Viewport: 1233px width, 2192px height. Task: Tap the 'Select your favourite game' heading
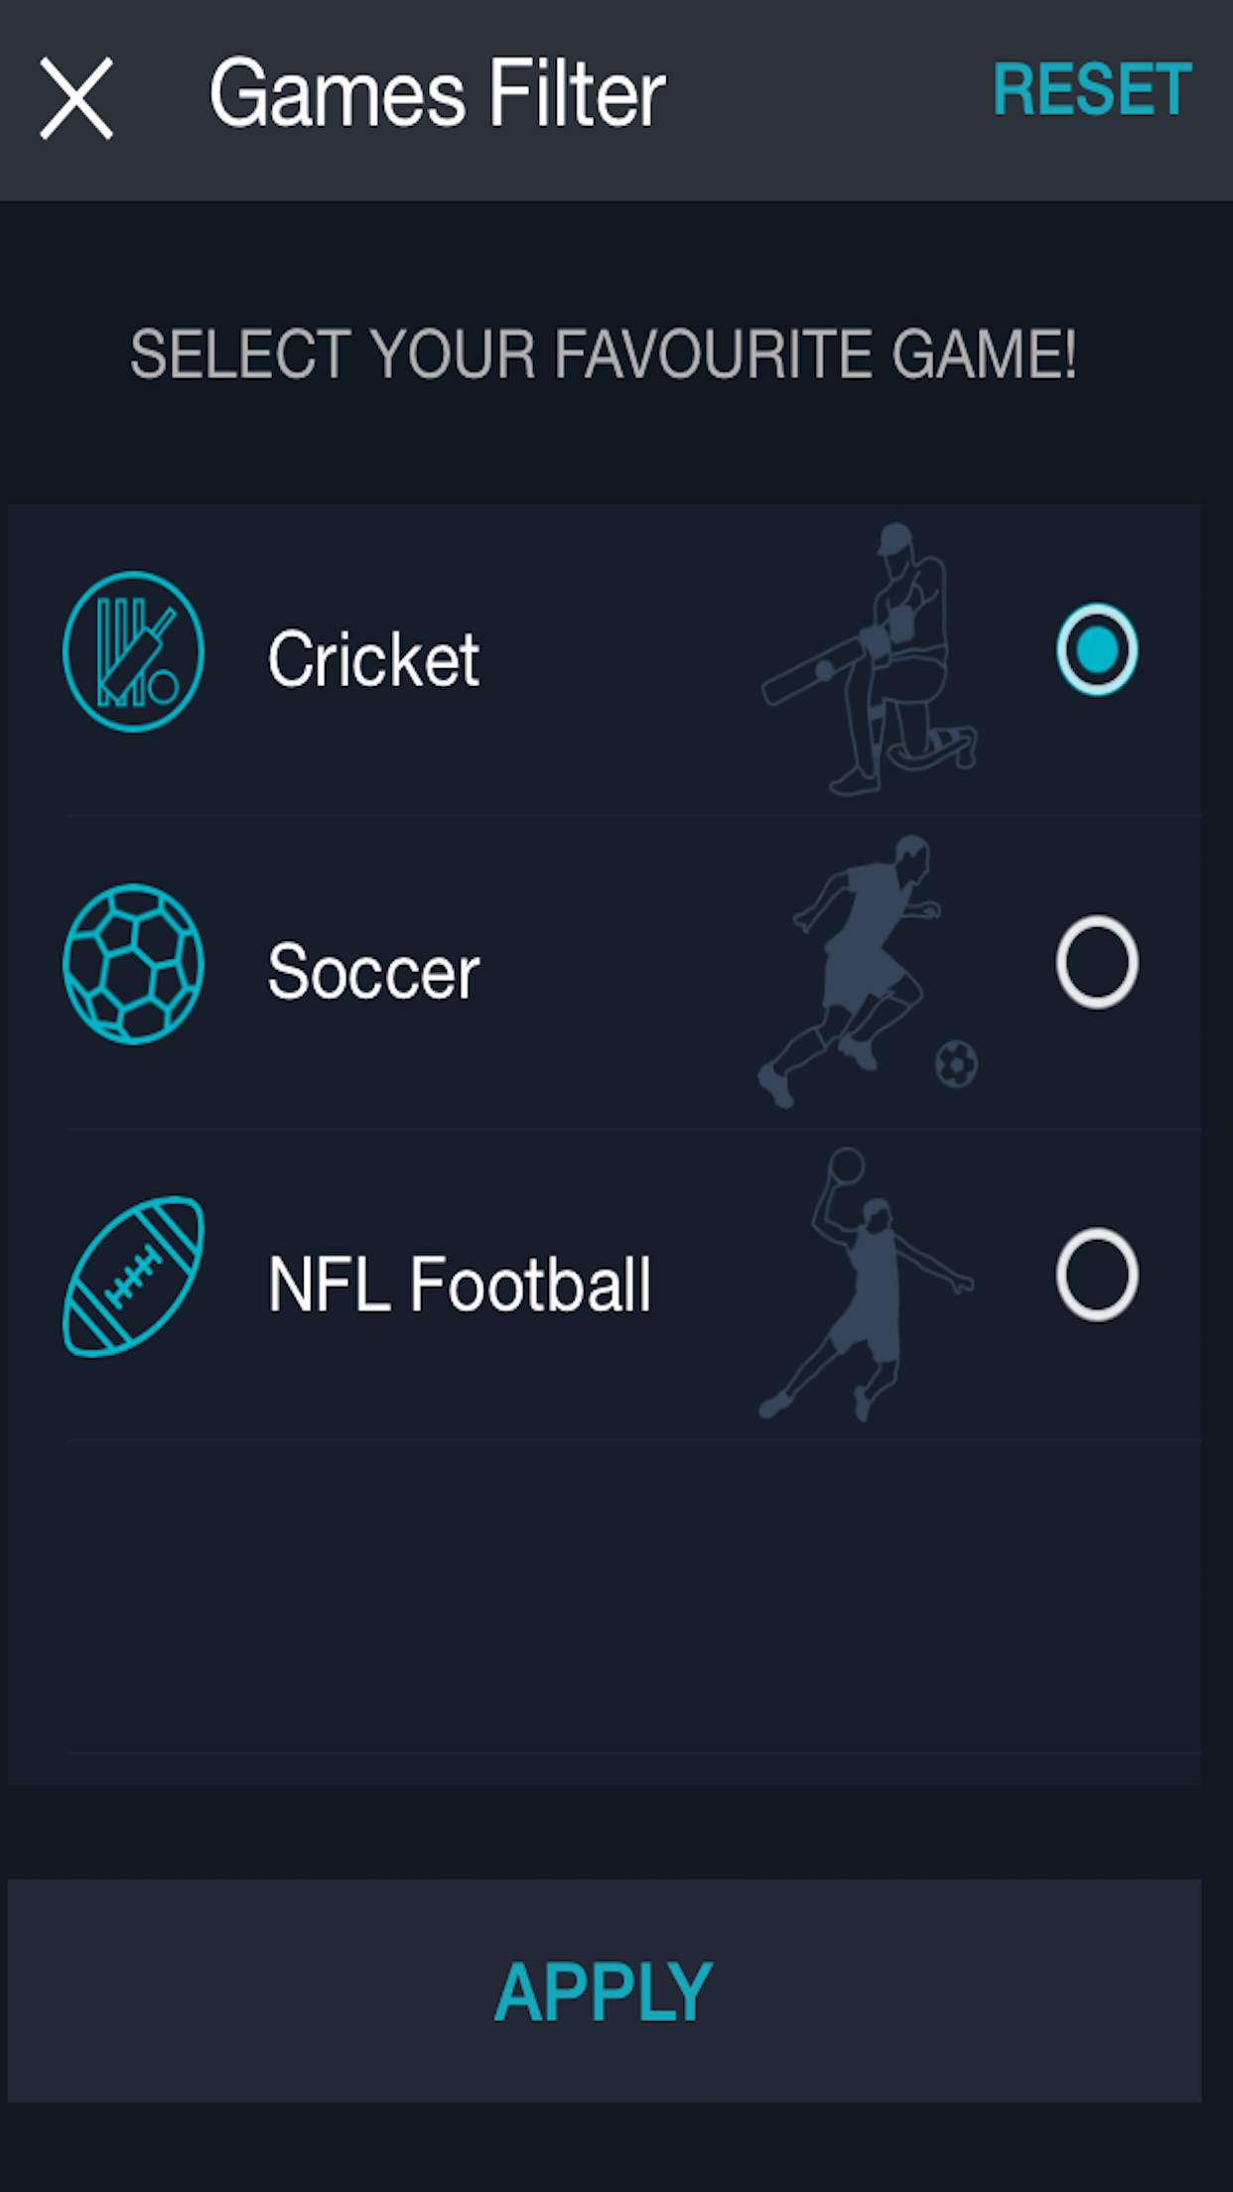click(604, 354)
